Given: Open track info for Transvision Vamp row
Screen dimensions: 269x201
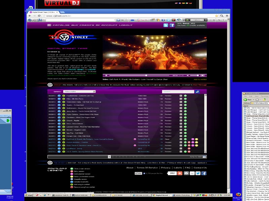Looking at the screenshot, I should click(59, 102).
